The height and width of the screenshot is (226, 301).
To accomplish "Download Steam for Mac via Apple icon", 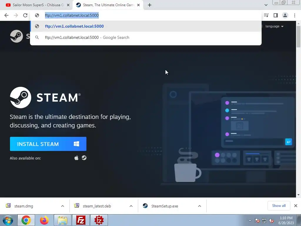I will tap(76, 158).
